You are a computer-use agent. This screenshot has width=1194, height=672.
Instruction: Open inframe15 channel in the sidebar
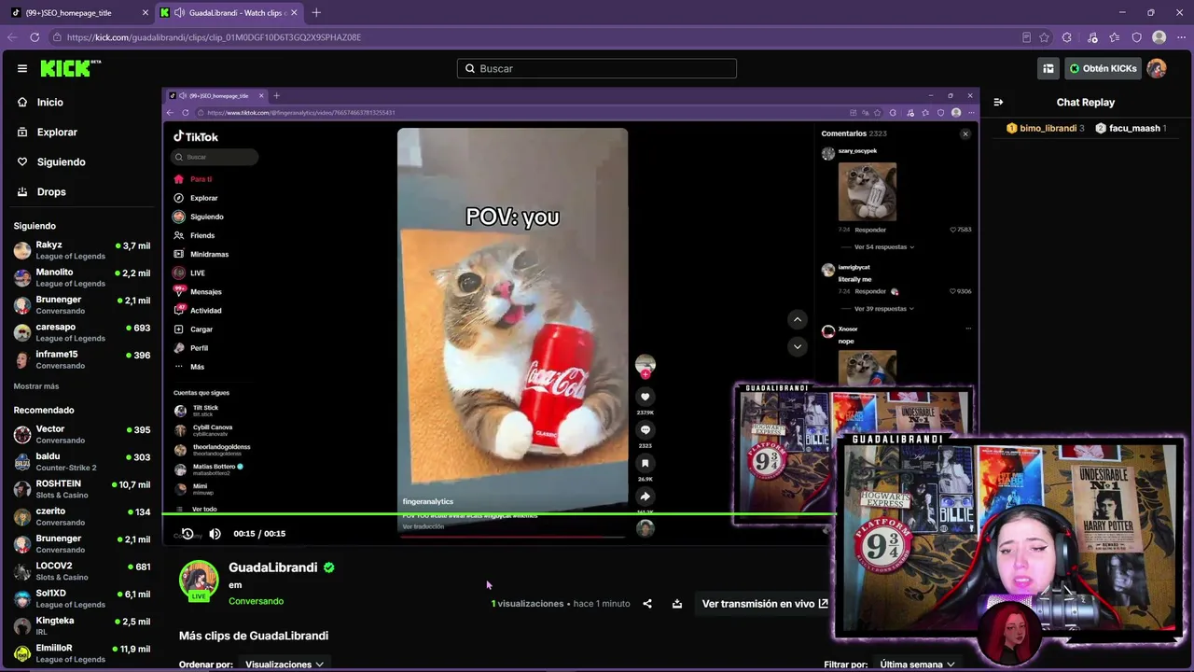pyautogui.click(x=82, y=359)
